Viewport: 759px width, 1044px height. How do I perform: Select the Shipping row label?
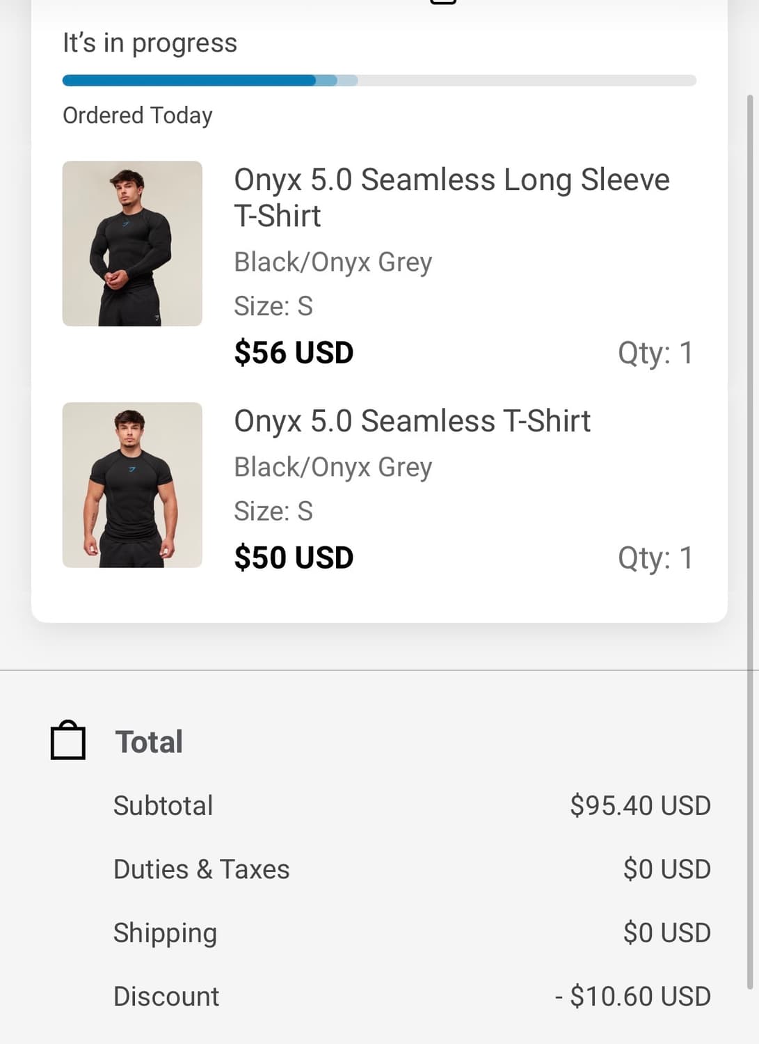pyautogui.click(x=165, y=933)
